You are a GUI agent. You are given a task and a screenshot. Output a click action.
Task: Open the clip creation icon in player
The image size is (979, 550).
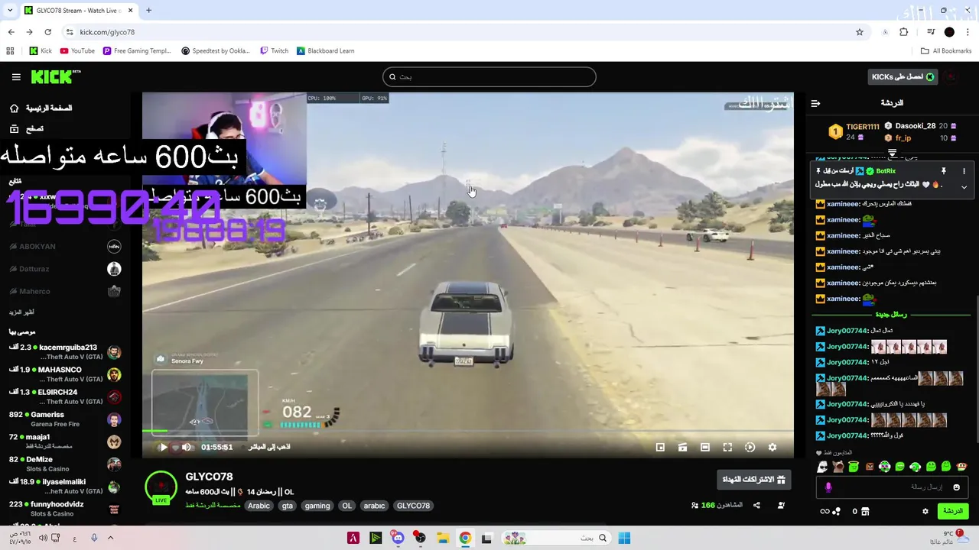tap(682, 448)
